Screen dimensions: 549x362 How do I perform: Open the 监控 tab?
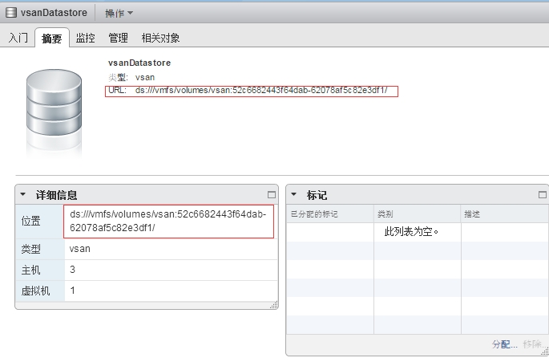coord(85,38)
